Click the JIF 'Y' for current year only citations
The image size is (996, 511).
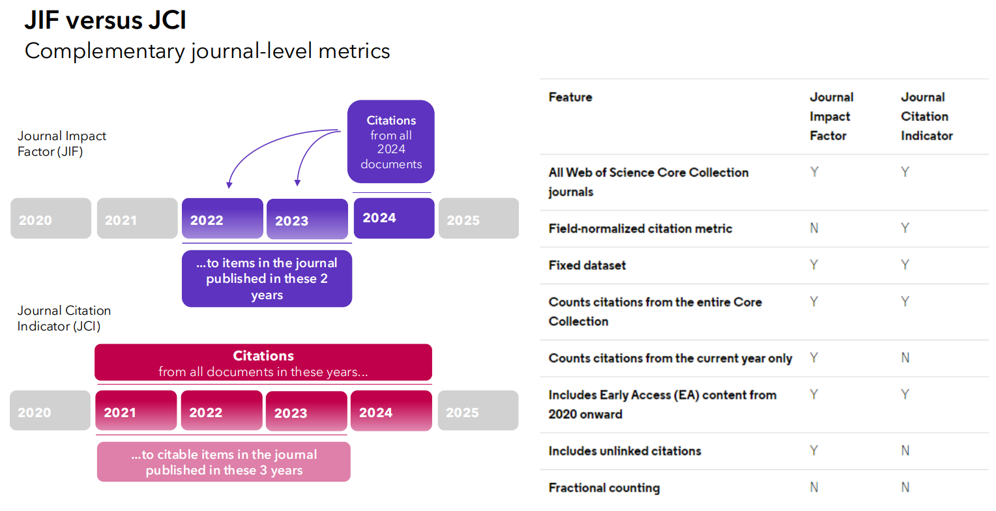(x=814, y=357)
